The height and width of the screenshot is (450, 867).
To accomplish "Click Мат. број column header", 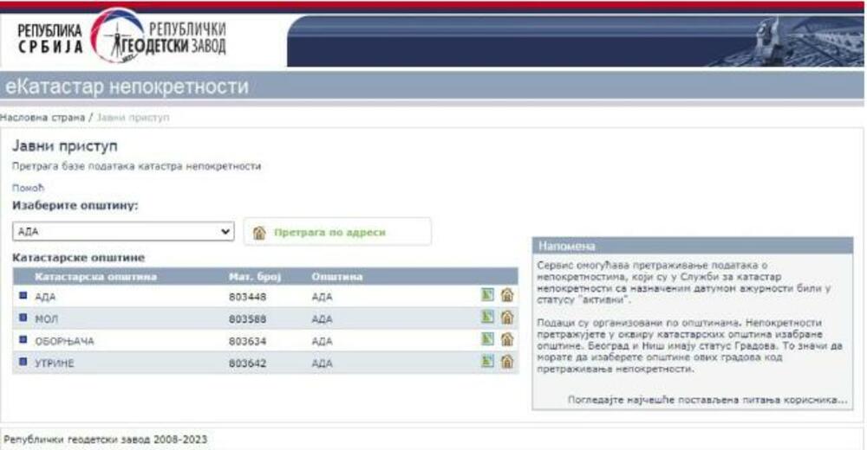I will [x=255, y=277].
